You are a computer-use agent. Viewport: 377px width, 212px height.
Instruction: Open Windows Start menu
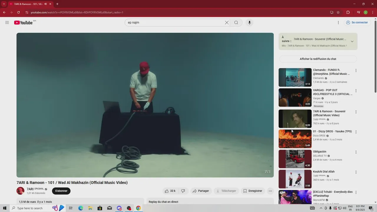(4, 208)
